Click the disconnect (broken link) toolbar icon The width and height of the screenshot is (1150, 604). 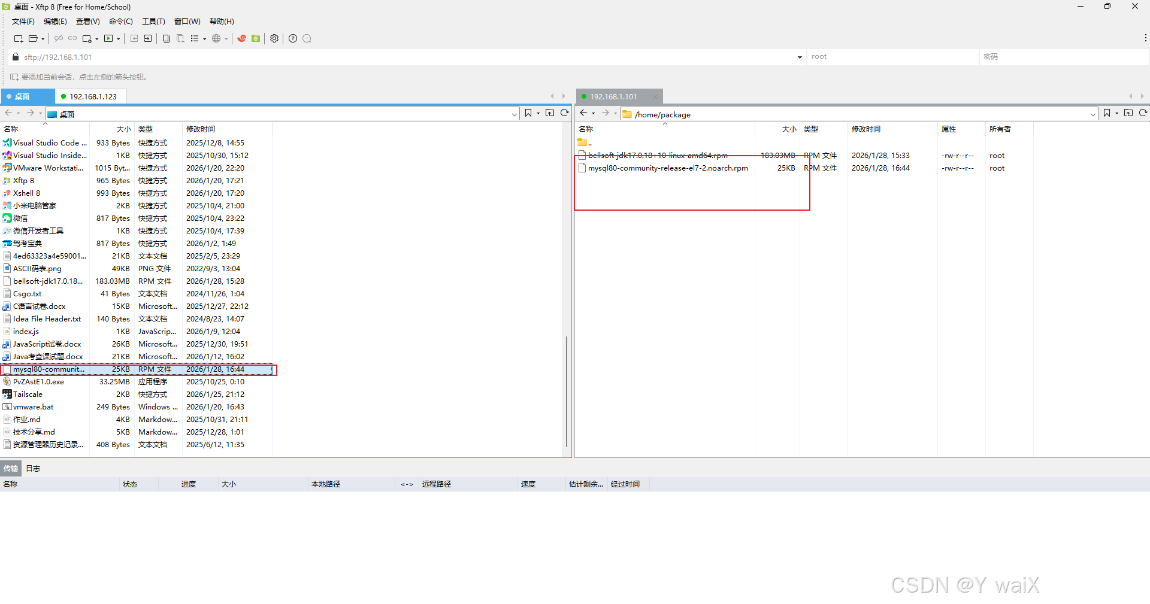[x=59, y=38]
